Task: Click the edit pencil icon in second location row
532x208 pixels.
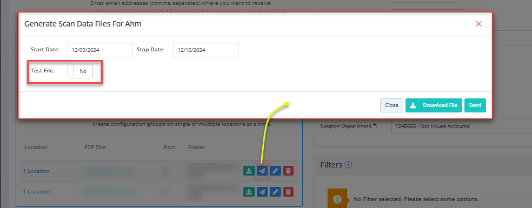Action: (275, 192)
